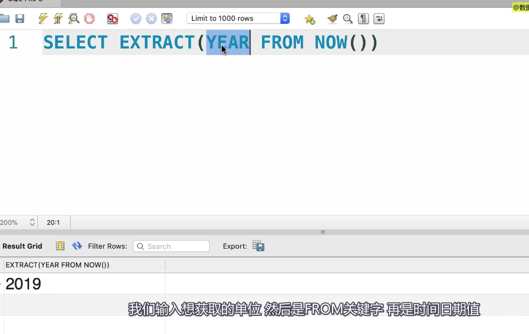The image size is (529, 334).
Task: Click line number 1 in the editor gutter
Action: click(x=13, y=43)
